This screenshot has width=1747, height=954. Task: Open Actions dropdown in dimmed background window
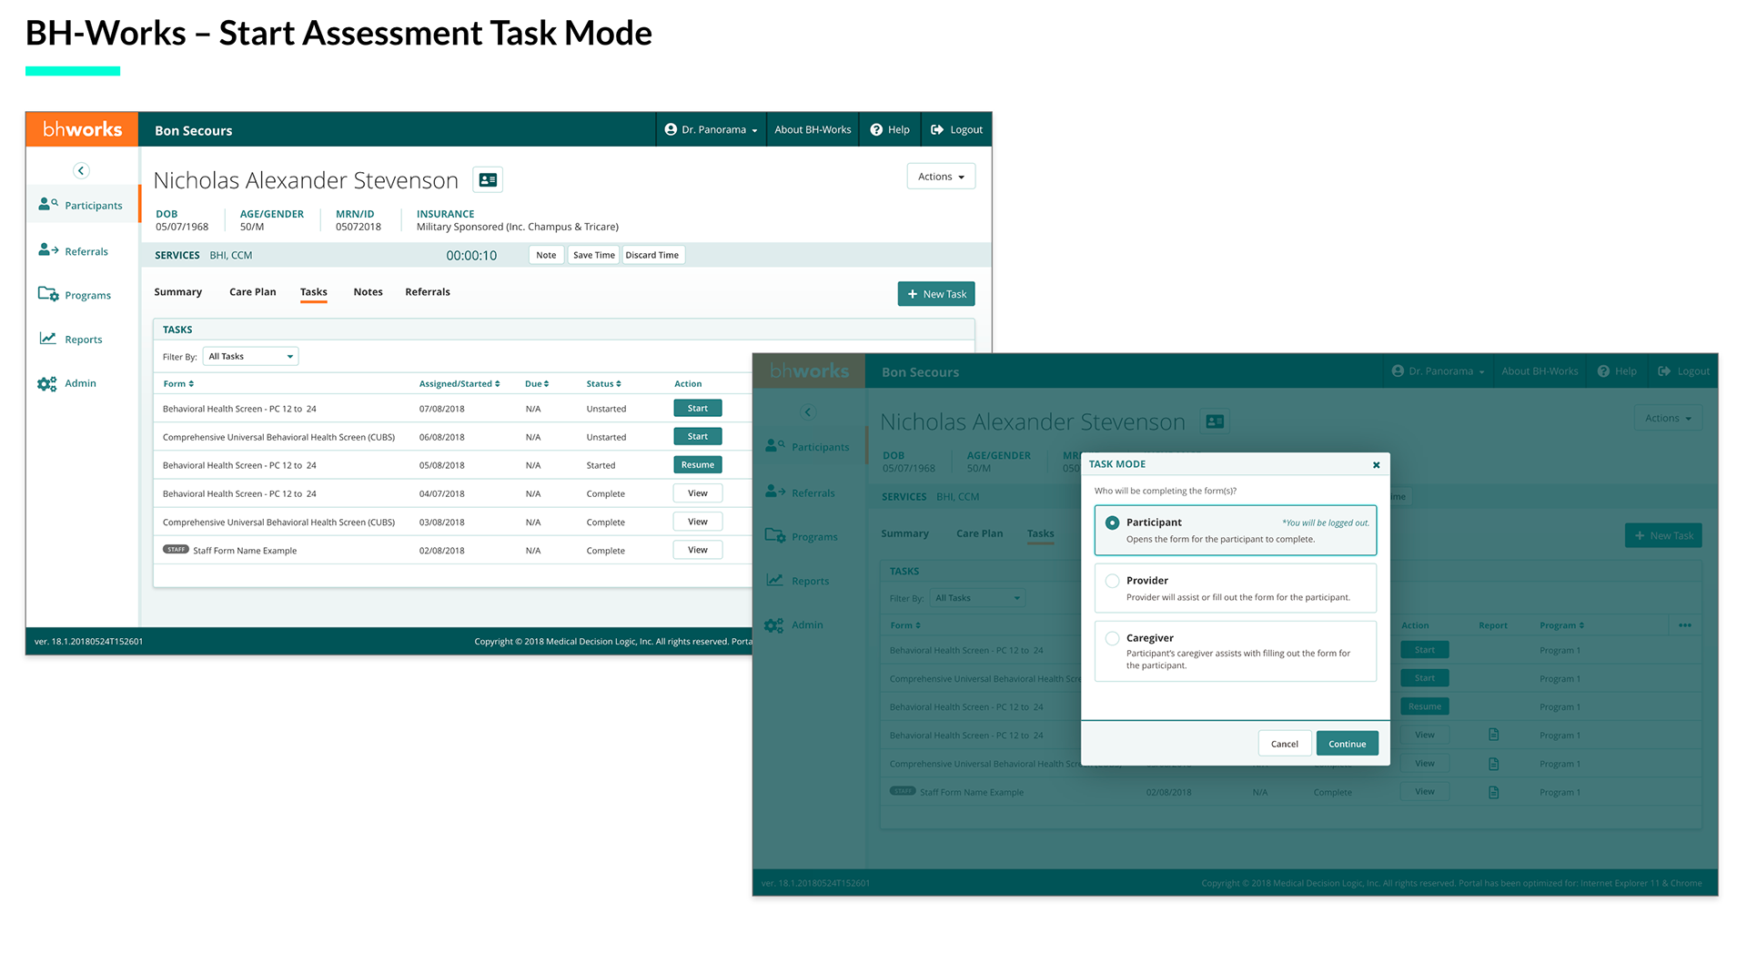(x=1668, y=418)
